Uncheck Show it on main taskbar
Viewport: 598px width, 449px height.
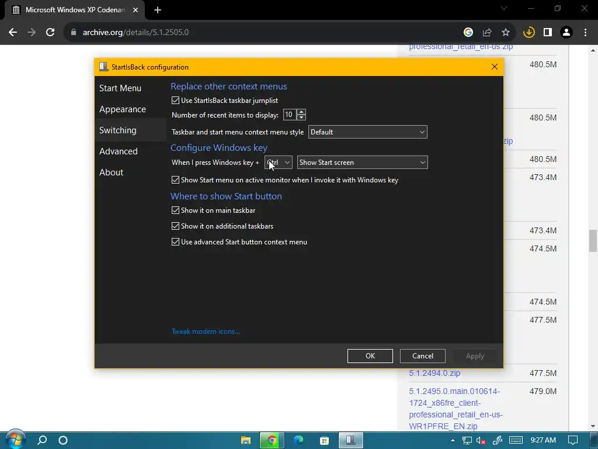pos(175,210)
